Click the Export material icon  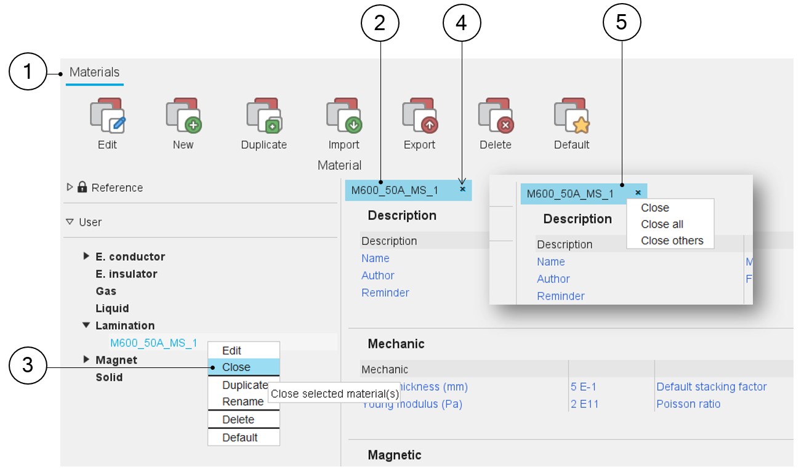pyautogui.click(x=419, y=116)
